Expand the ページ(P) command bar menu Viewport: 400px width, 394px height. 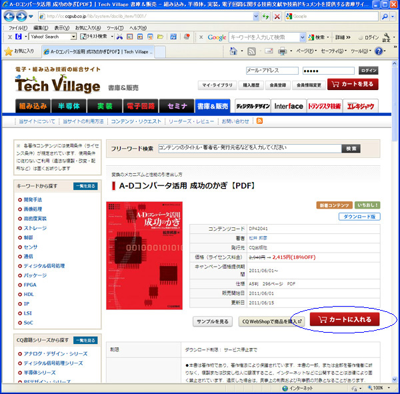point(305,51)
